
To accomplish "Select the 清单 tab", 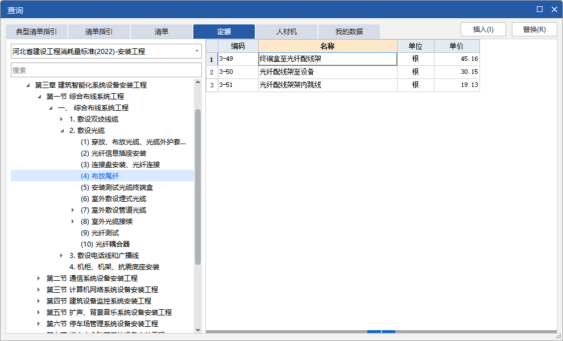I will [161, 32].
